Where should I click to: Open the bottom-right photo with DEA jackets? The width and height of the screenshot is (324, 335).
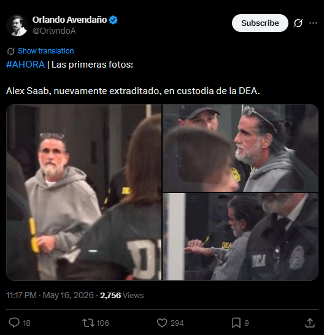coord(241,237)
